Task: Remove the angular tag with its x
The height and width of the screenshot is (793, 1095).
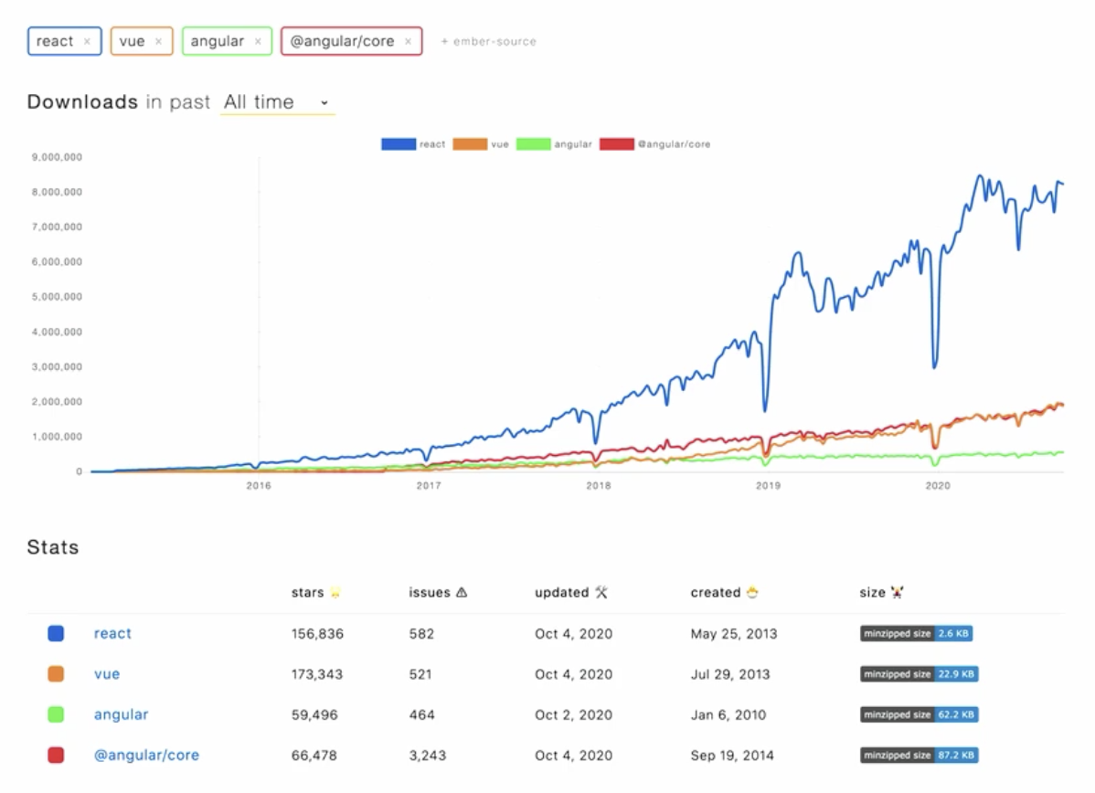Action: coord(258,42)
